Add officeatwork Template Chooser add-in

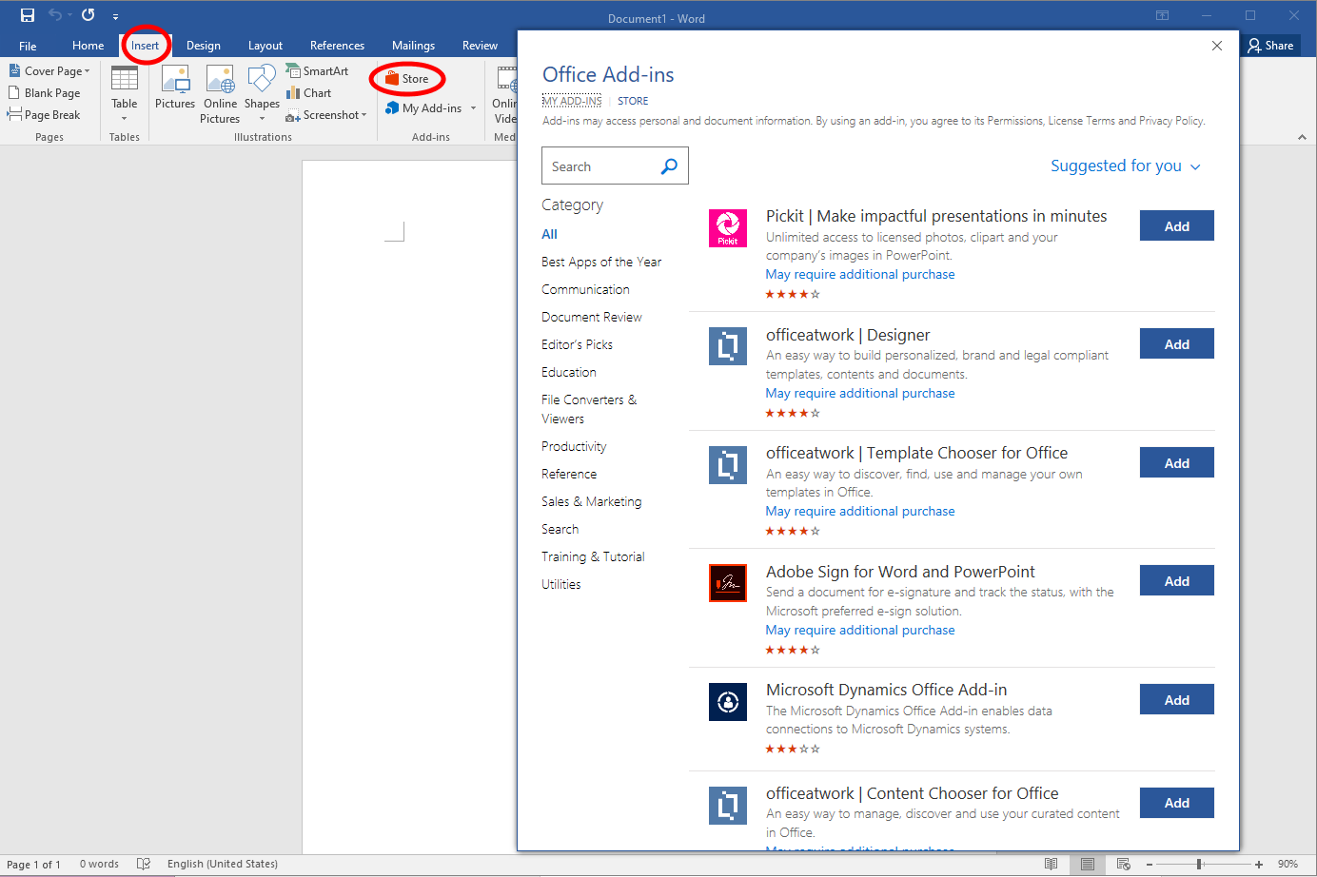(1177, 463)
